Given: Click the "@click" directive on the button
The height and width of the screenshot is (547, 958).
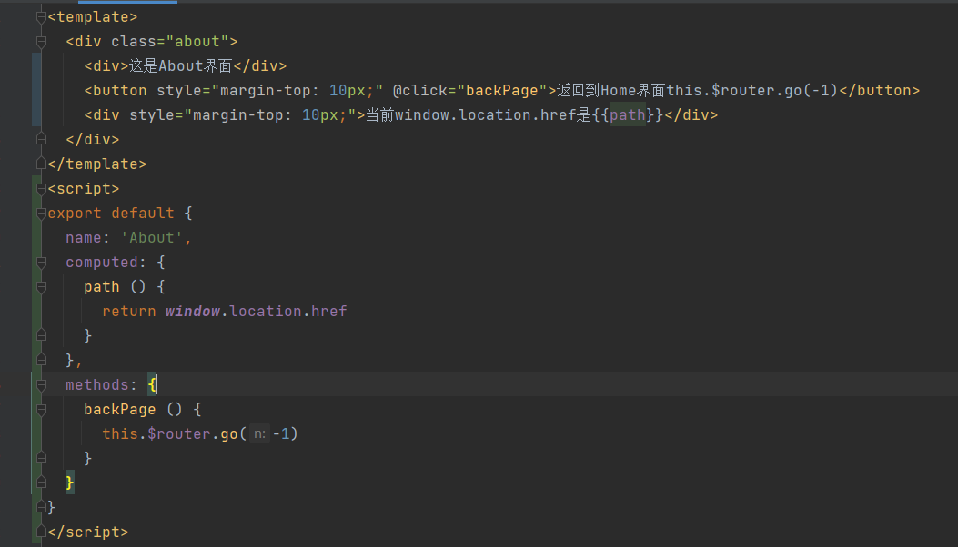Looking at the screenshot, I should 419,90.
